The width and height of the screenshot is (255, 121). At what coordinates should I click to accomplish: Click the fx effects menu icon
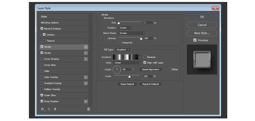[42, 109]
